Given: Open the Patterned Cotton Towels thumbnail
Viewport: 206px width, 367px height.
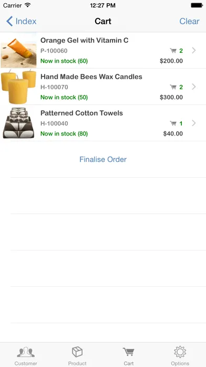Looking at the screenshot, I should [x=18, y=123].
